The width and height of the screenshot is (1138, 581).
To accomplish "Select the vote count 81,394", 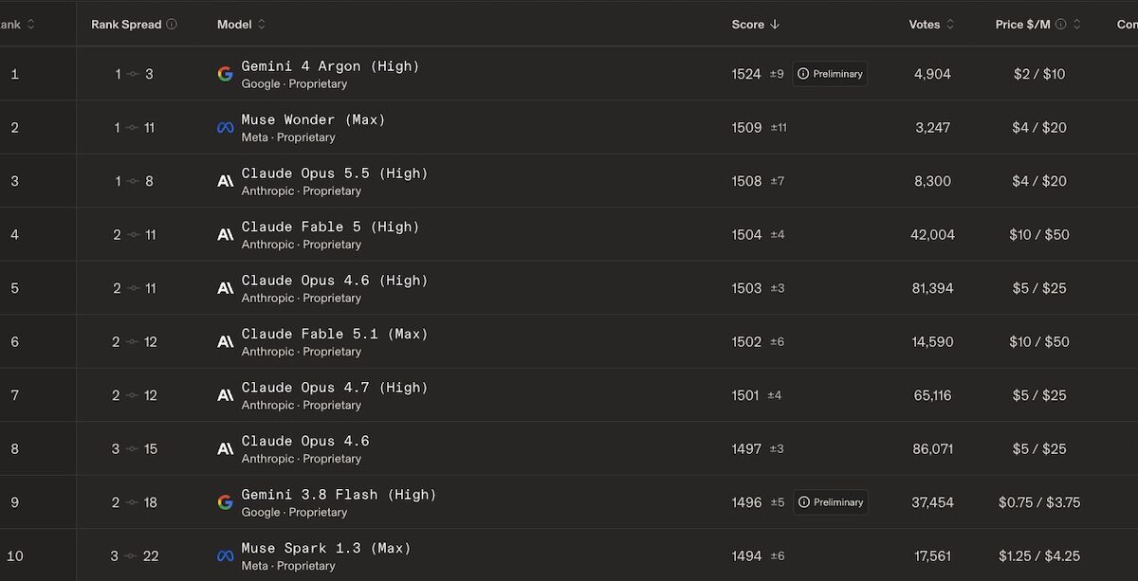I will pyautogui.click(x=932, y=288).
